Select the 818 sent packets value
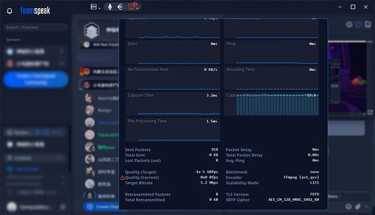Image resolution: width=375 pixels, height=215 pixels. coord(215,149)
